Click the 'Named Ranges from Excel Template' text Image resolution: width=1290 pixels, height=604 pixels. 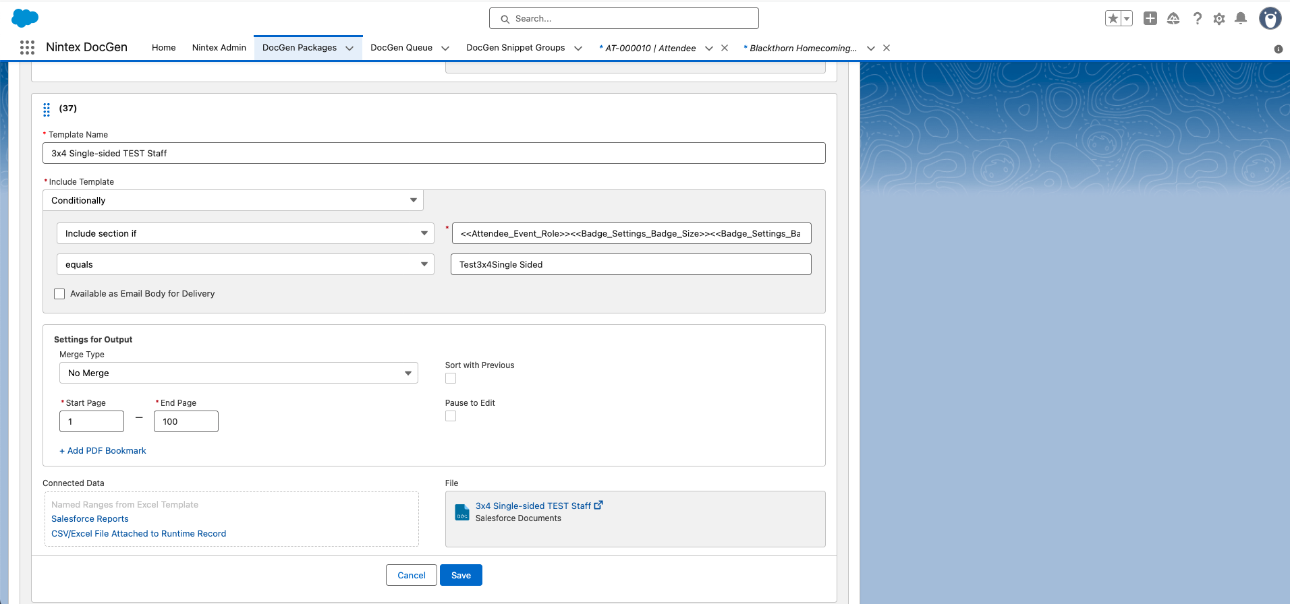(x=125, y=505)
